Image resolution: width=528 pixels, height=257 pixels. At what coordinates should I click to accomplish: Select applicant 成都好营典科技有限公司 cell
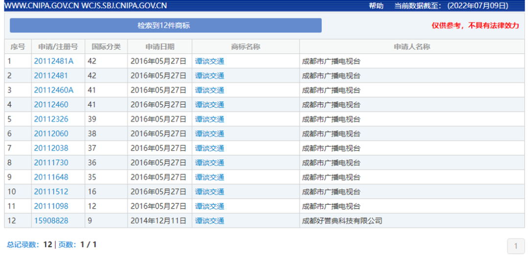pyautogui.click(x=342, y=221)
